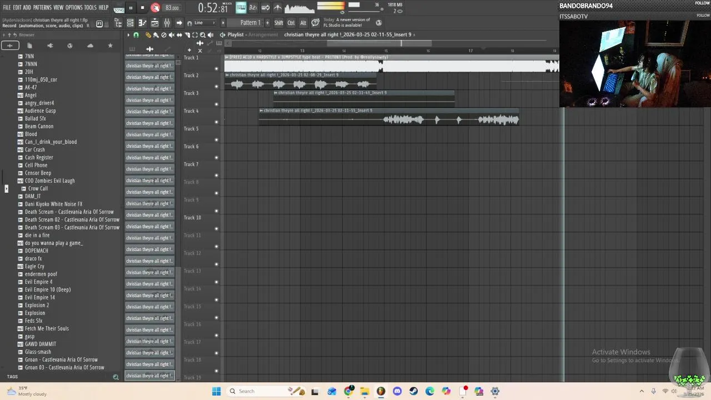Open Discord from taskbar
This screenshot has height=400, width=711.
[x=397, y=391]
